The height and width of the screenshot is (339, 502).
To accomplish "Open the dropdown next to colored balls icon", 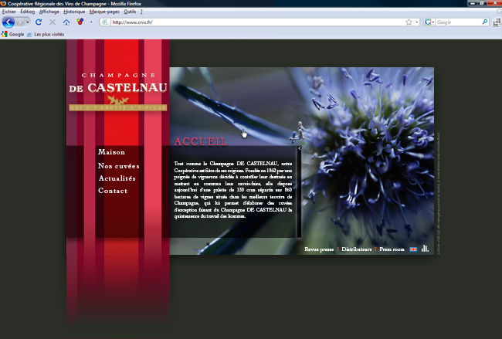I will point(91,22).
